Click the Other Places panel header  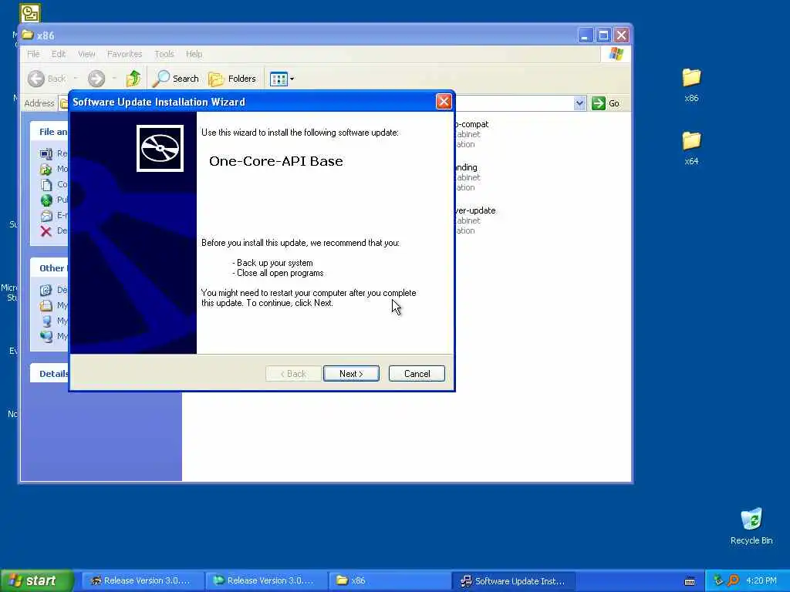(x=49, y=267)
